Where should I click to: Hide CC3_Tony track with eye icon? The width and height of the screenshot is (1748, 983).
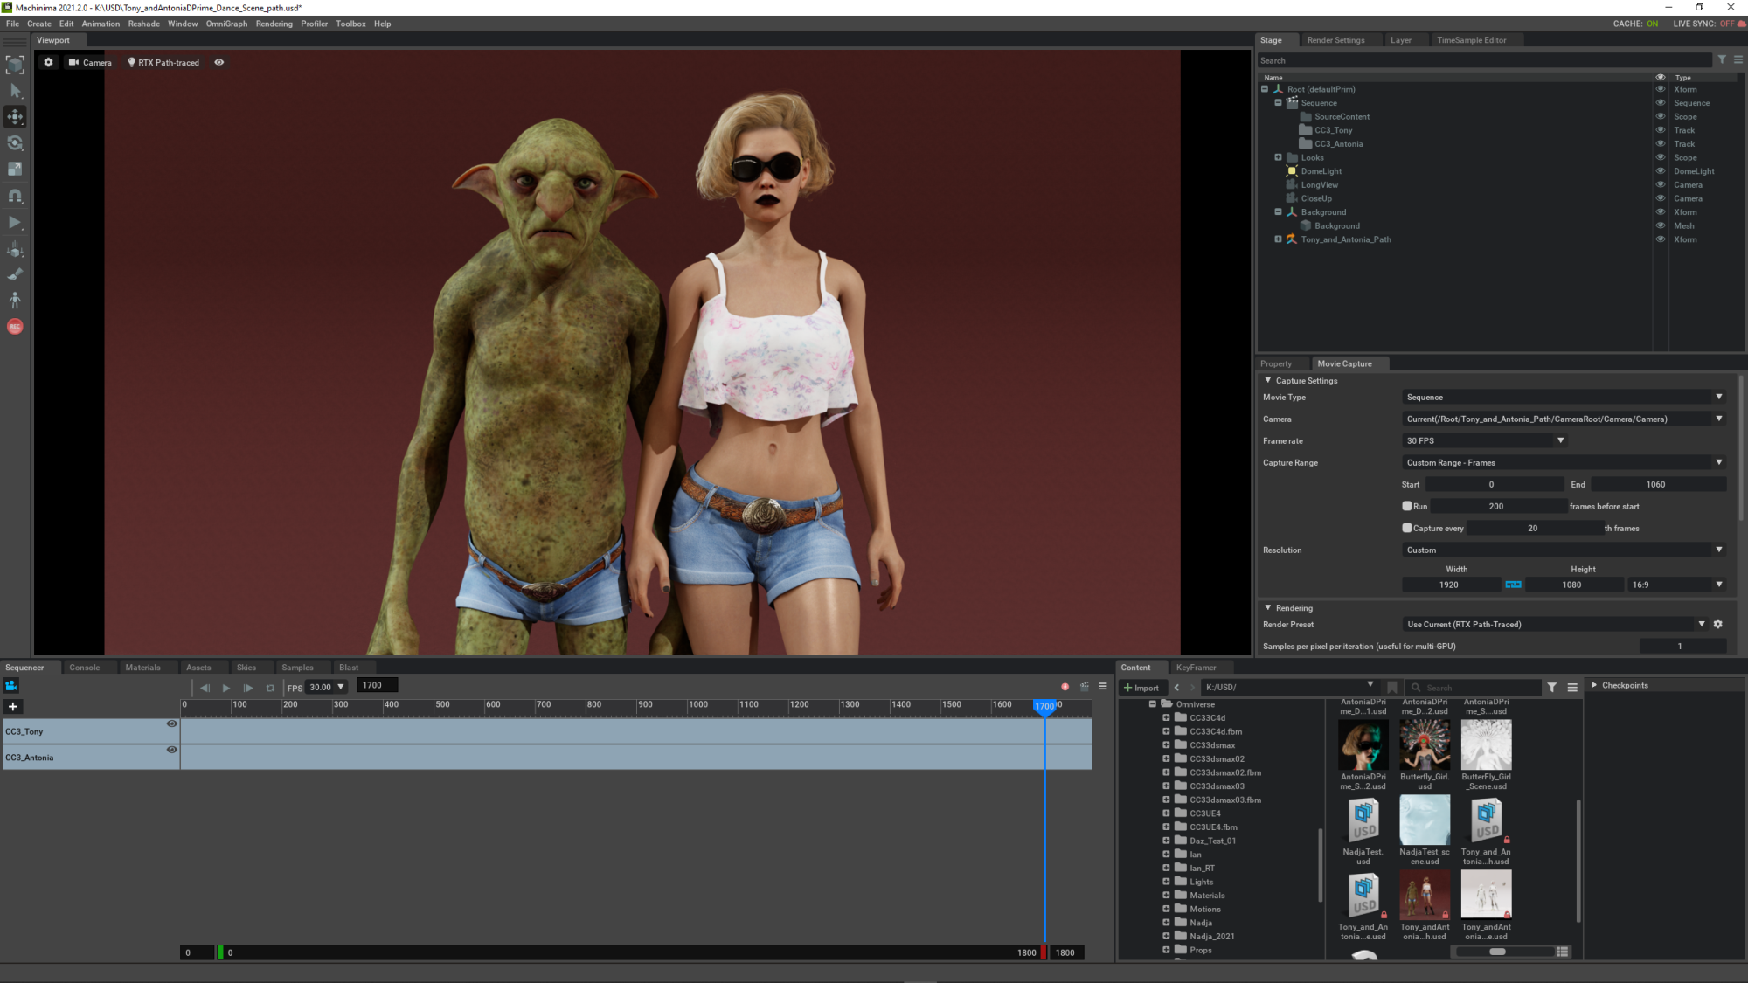(172, 723)
